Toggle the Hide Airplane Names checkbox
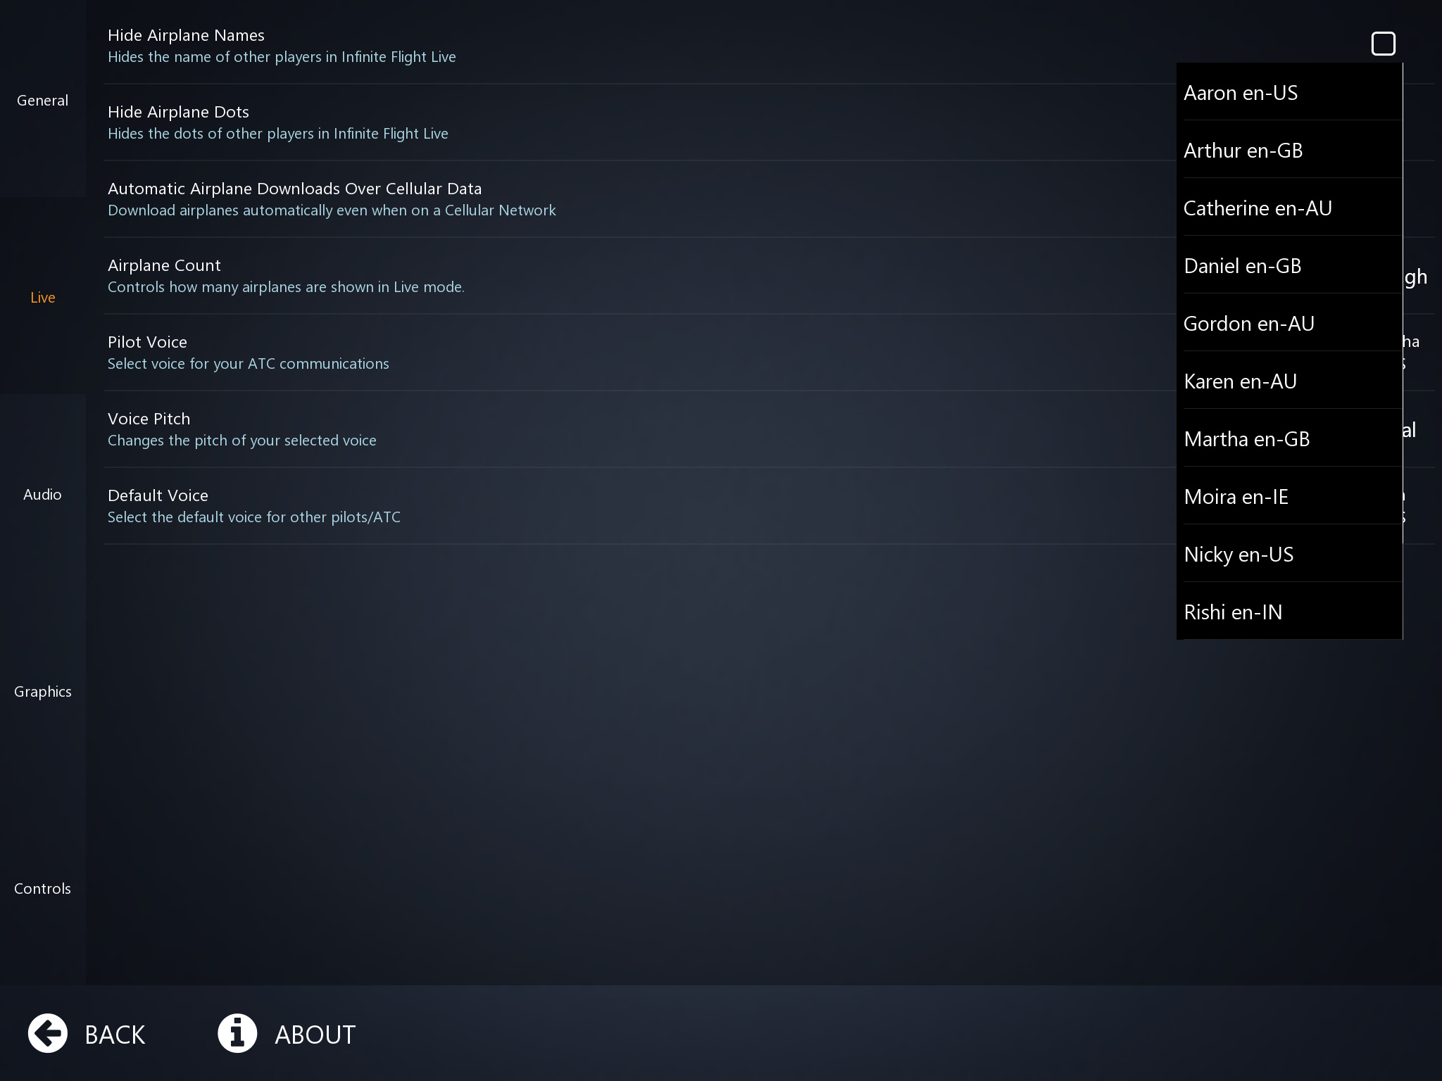The height and width of the screenshot is (1081, 1442). pyautogui.click(x=1383, y=44)
